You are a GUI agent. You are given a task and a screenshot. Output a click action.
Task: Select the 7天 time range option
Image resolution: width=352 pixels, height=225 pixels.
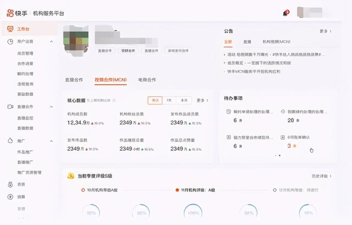click(169, 100)
